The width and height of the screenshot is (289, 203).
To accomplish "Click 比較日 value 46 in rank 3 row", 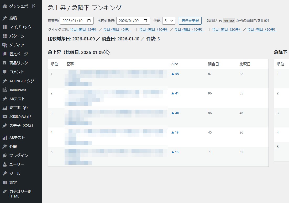I will point(241,113).
